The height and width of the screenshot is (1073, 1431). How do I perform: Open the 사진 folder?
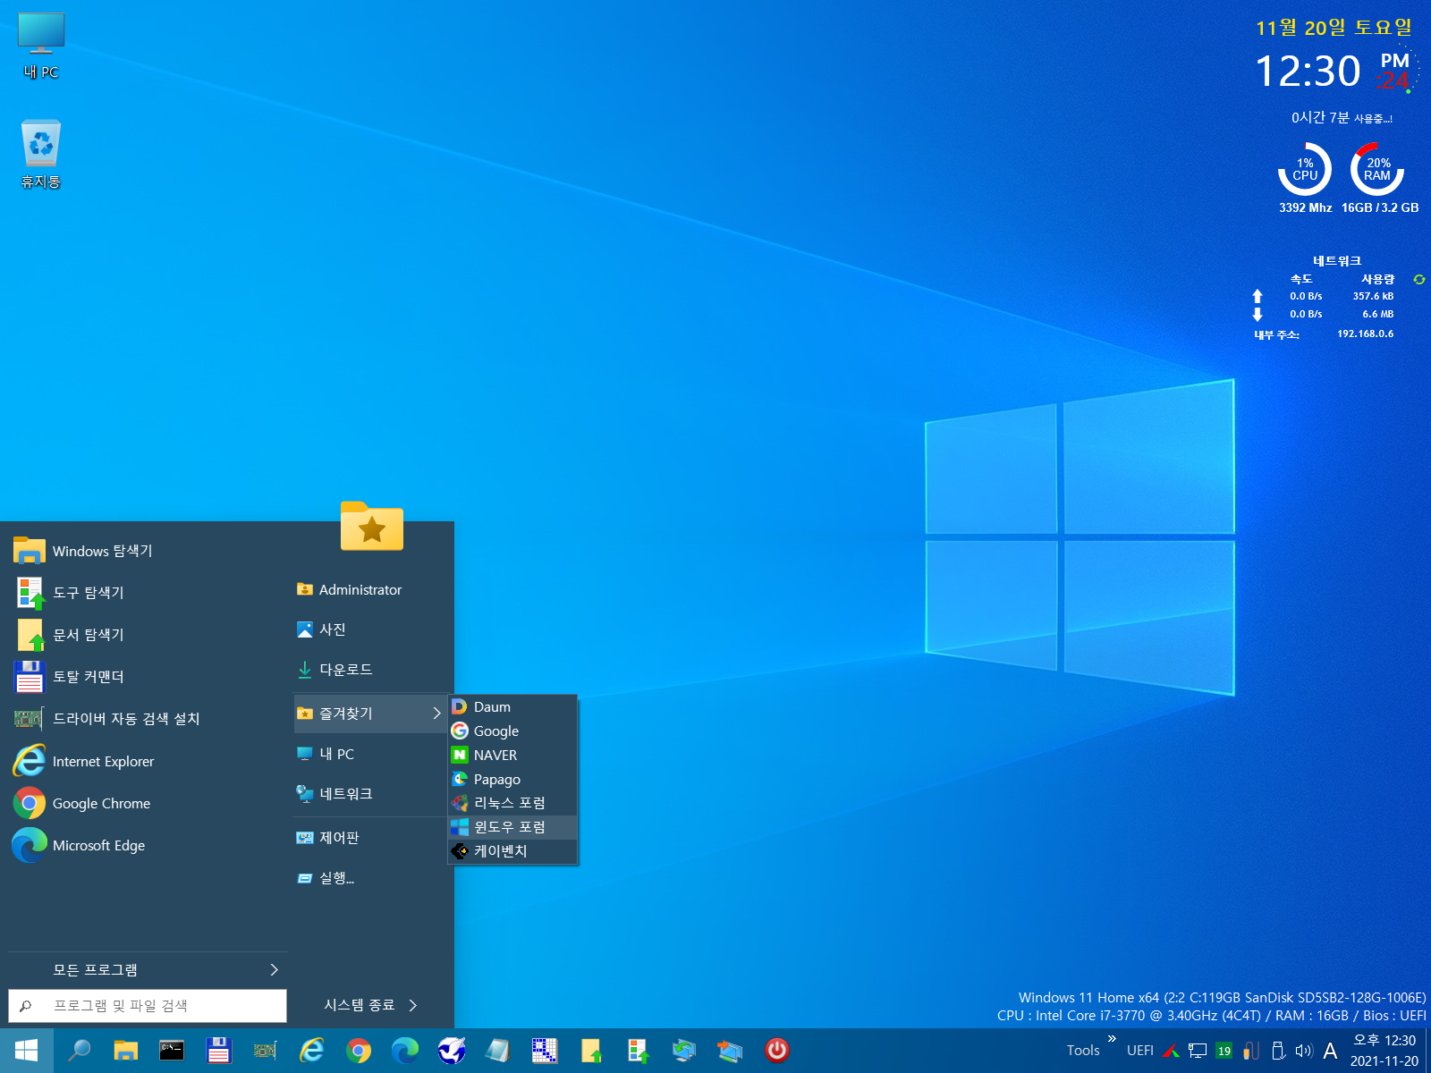(x=369, y=629)
